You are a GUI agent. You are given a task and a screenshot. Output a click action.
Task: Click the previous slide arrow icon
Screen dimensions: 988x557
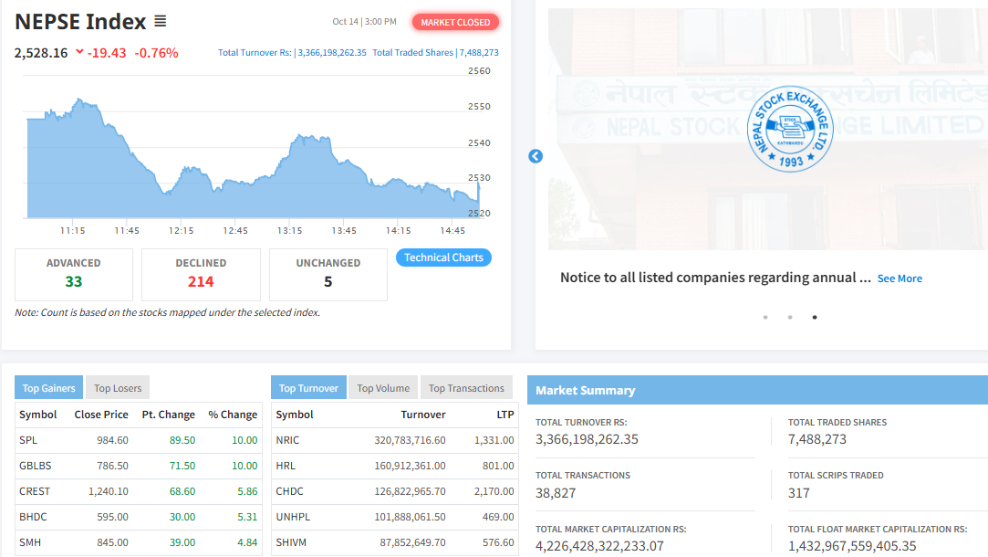pyautogui.click(x=536, y=156)
